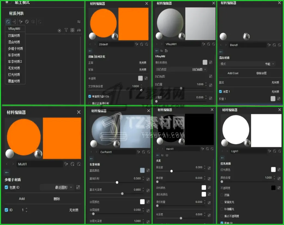Click the quick settings sliders tab icon in VRayMtl1
The image size is (284, 225).
[x=162, y=51]
